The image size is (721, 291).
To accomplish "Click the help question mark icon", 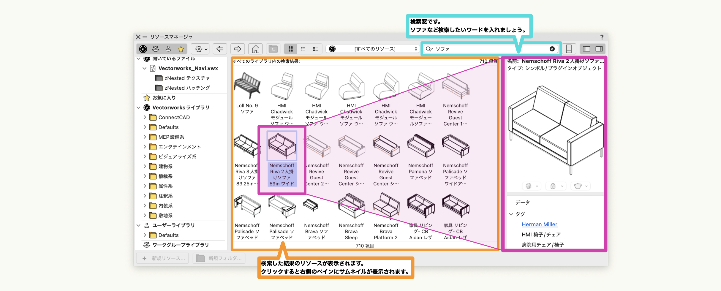I will tap(602, 37).
